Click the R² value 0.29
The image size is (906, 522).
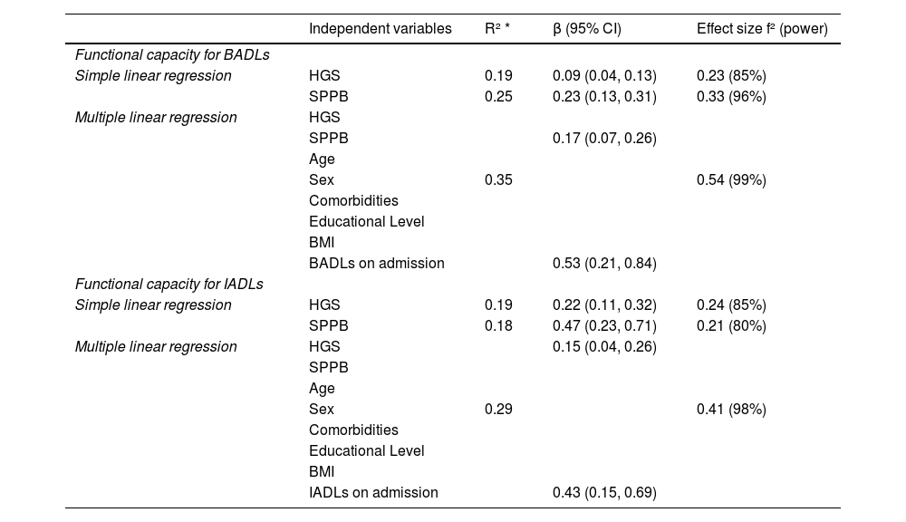[x=498, y=410]
